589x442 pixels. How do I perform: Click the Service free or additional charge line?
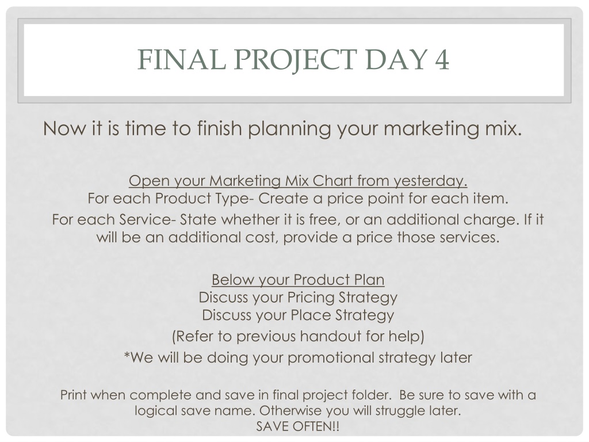pos(298,219)
